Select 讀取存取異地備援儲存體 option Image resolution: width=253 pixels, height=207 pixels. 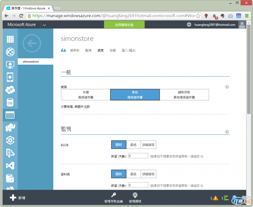[184, 95]
